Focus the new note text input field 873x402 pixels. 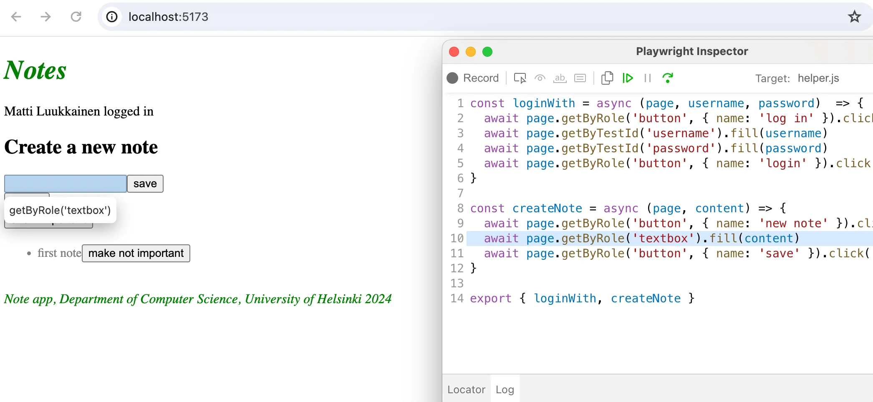click(x=66, y=183)
